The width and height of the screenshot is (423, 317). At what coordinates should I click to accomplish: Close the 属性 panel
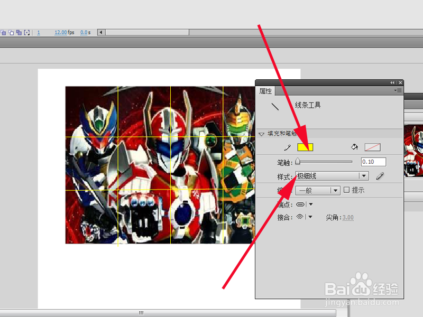pos(400,82)
